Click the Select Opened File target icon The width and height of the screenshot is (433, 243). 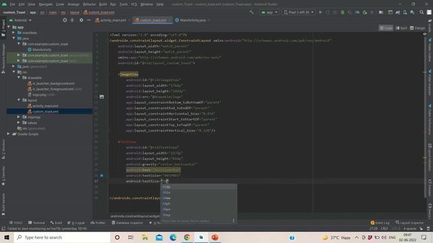(65, 20)
